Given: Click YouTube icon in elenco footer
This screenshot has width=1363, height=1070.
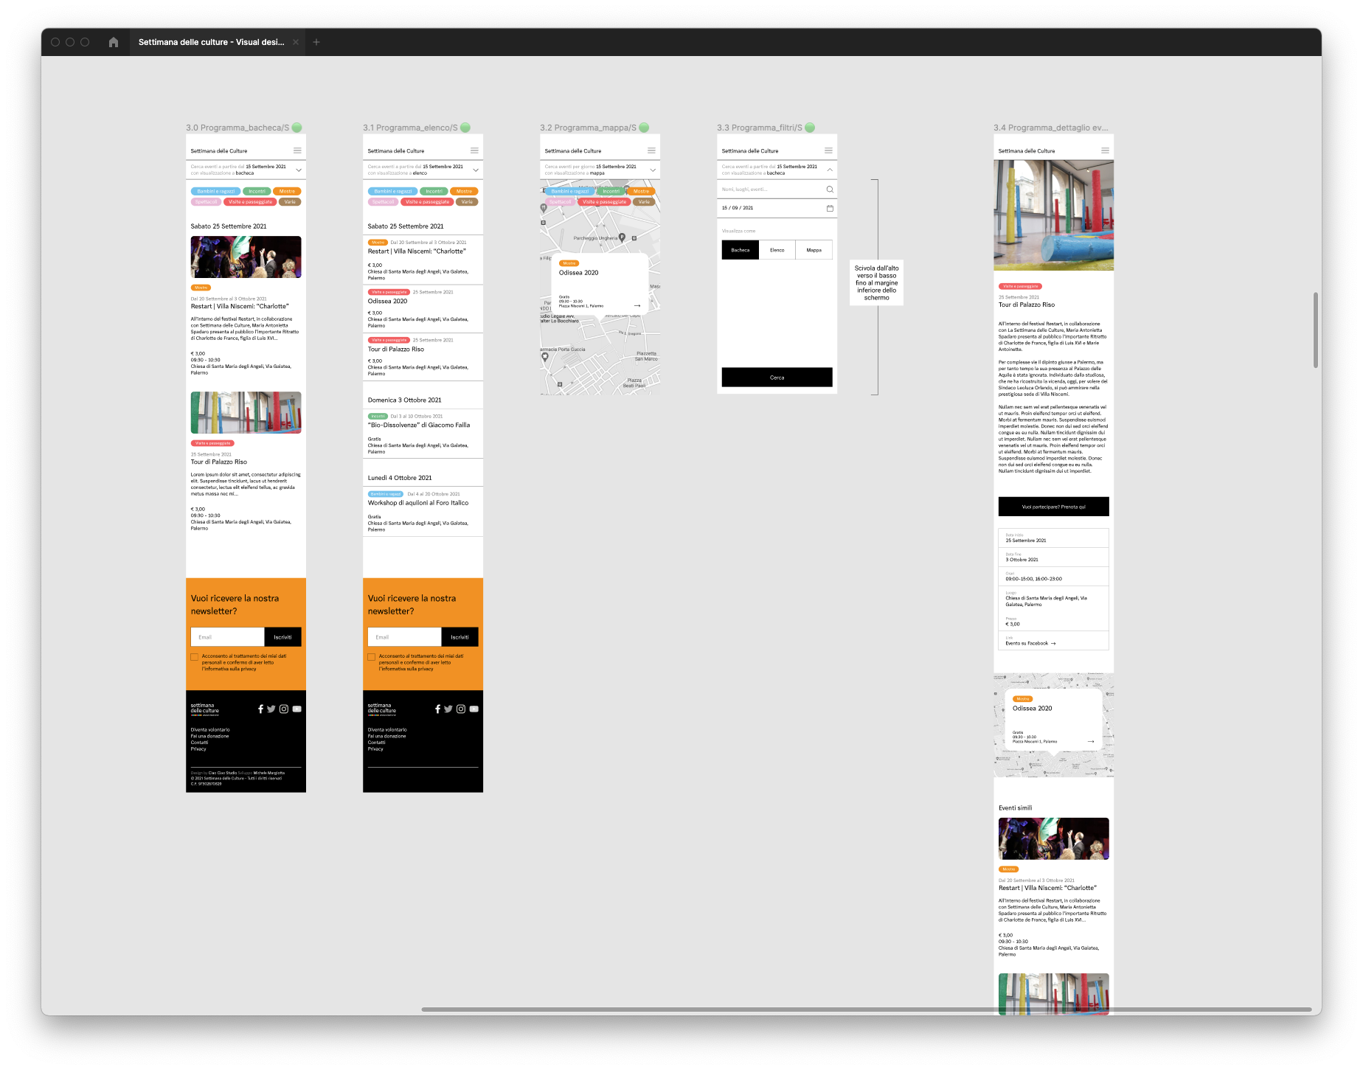Looking at the screenshot, I should (x=474, y=709).
